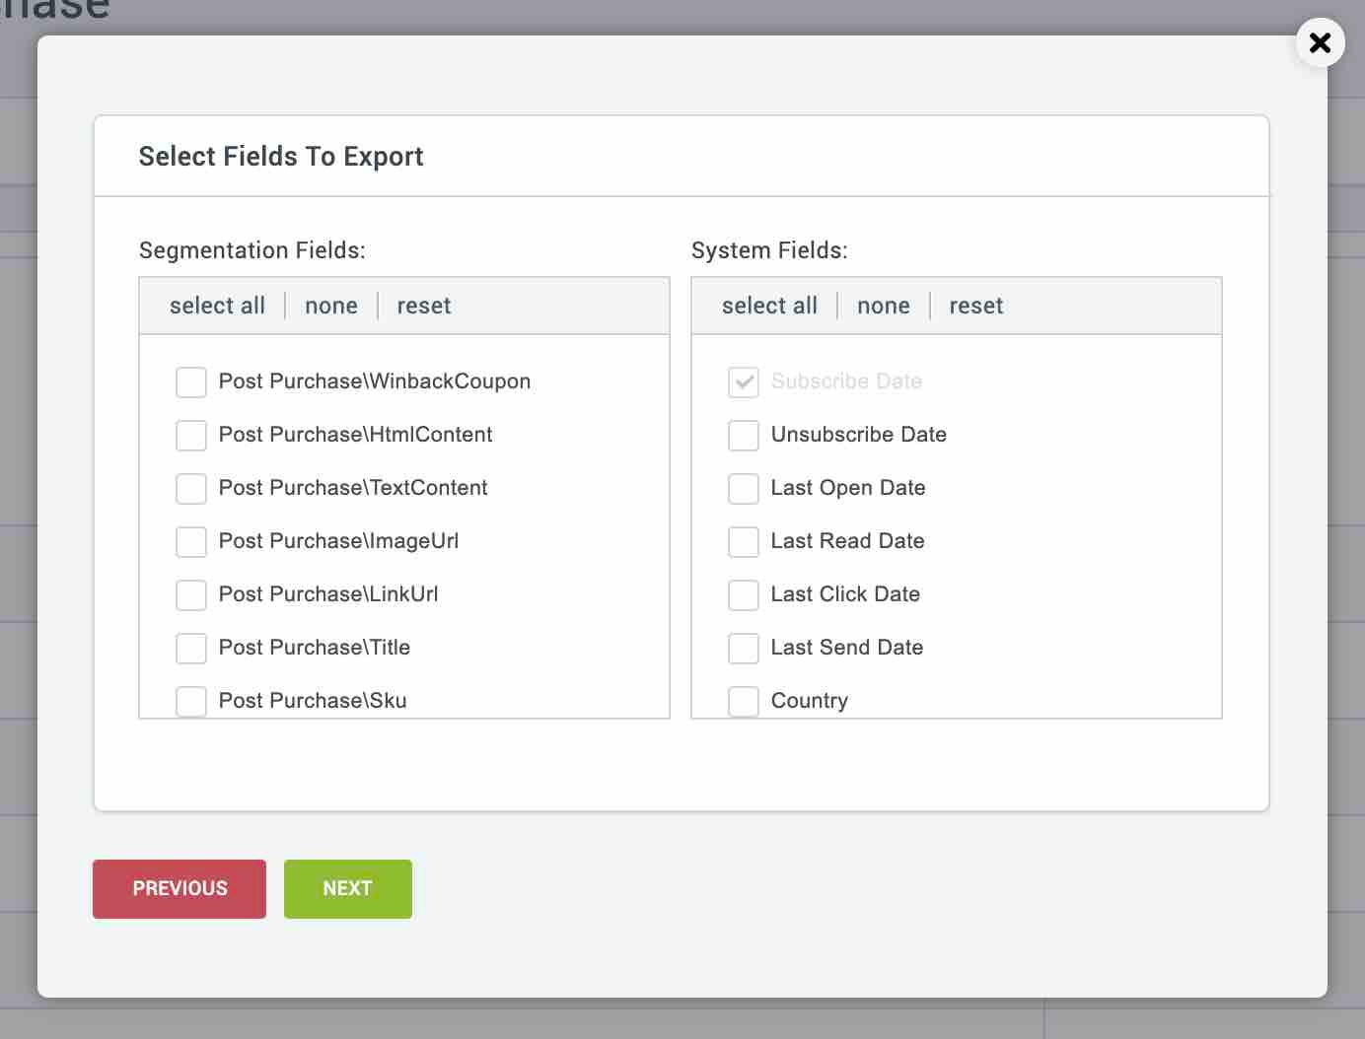Select the Post Purchase\TextContent field
The width and height of the screenshot is (1365, 1039).
[x=191, y=489]
